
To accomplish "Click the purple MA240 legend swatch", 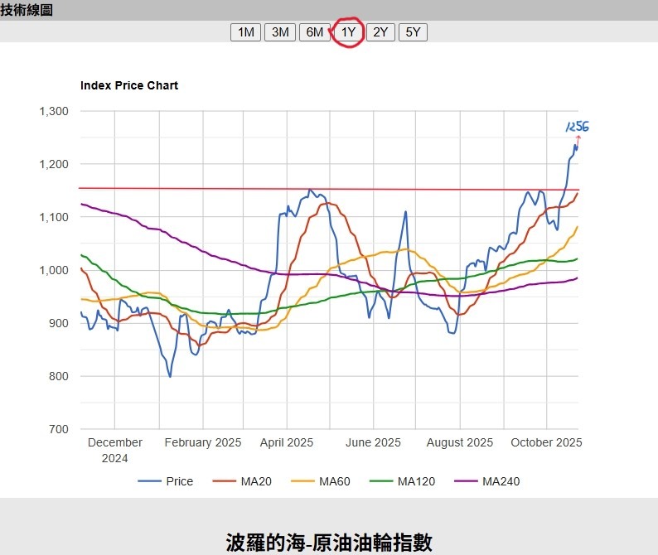I will pyautogui.click(x=466, y=481).
